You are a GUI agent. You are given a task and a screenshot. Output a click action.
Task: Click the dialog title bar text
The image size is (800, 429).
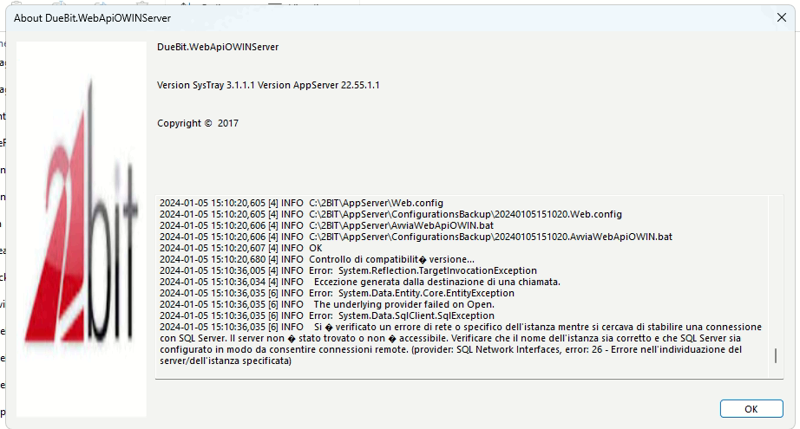tap(92, 18)
